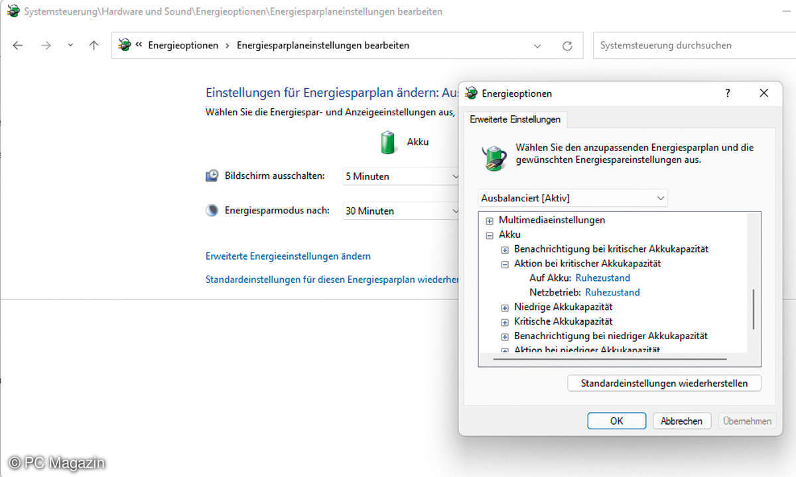Select Niedrige Akkukapazität tree item label
The width and height of the screenshot is (796, 477).
(563, 307)
